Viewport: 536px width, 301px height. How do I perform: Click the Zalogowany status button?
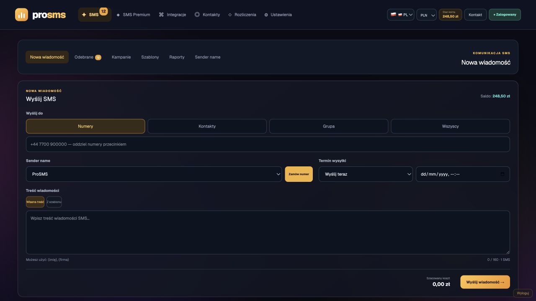click(x=505, y=15)
